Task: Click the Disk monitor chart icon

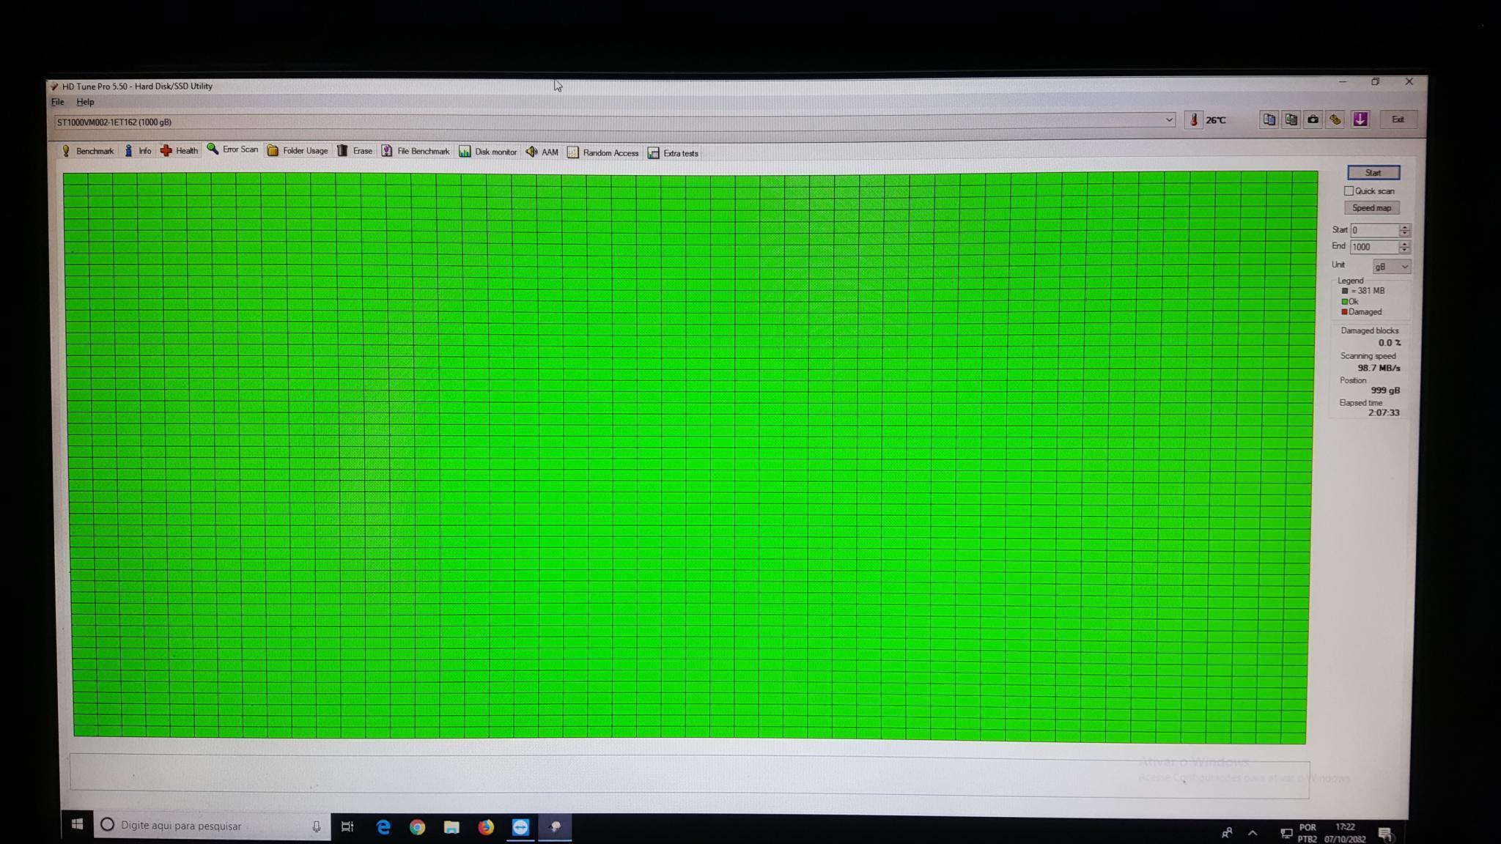Action: tap(465, 152)
